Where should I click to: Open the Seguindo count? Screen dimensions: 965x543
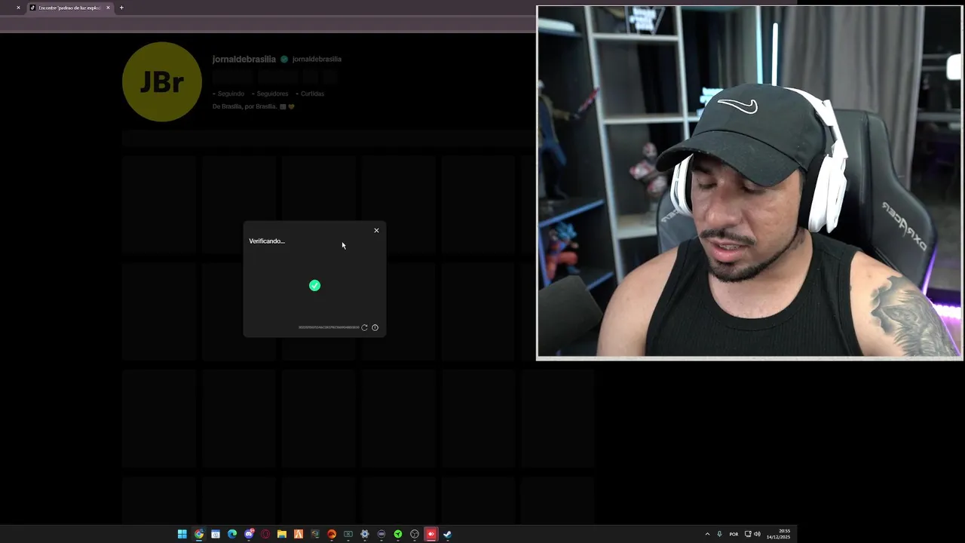point(228,94)
